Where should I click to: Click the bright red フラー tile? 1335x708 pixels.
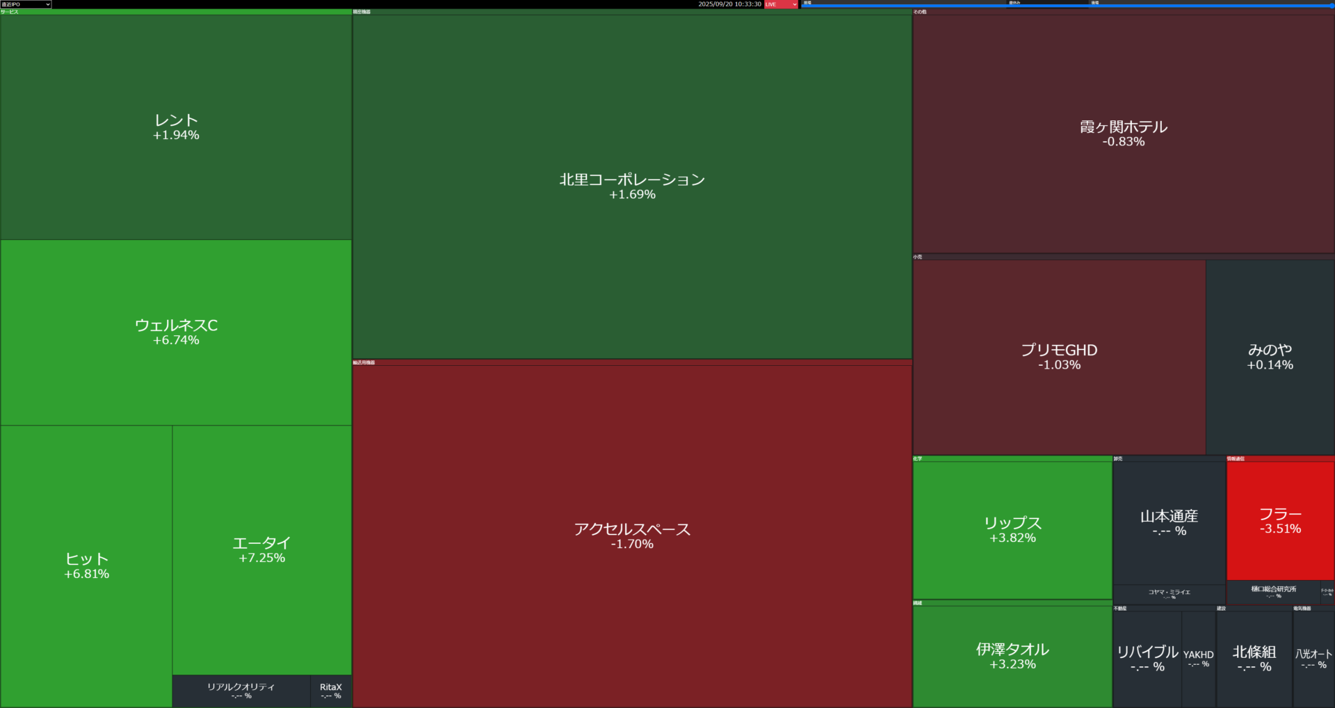tap(1280, 521)
